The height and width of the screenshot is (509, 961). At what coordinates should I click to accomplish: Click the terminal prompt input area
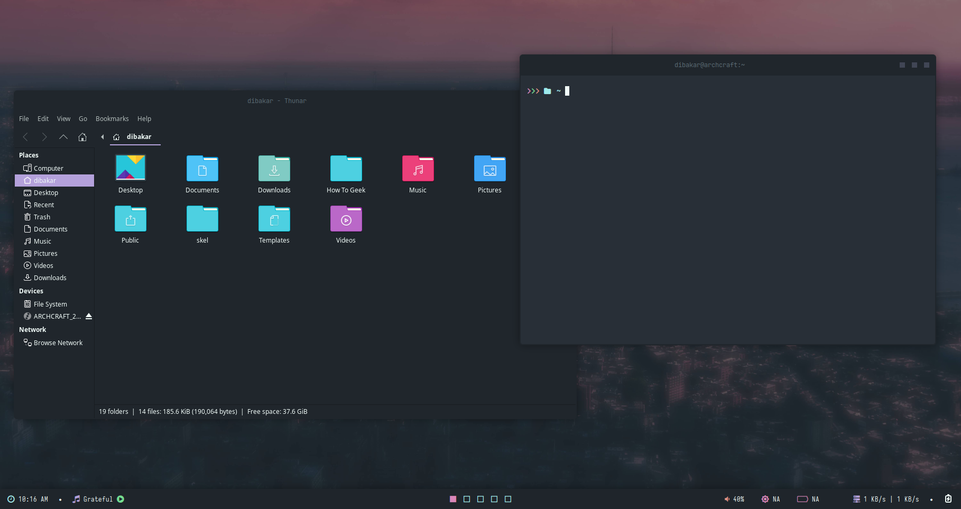click(567, 91)
